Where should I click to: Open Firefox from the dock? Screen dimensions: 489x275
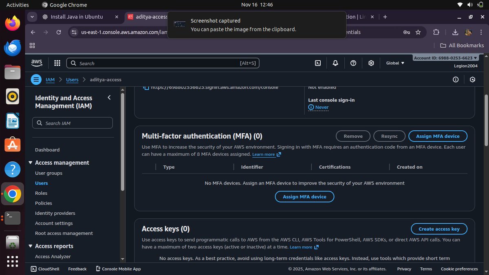point(13,23)
